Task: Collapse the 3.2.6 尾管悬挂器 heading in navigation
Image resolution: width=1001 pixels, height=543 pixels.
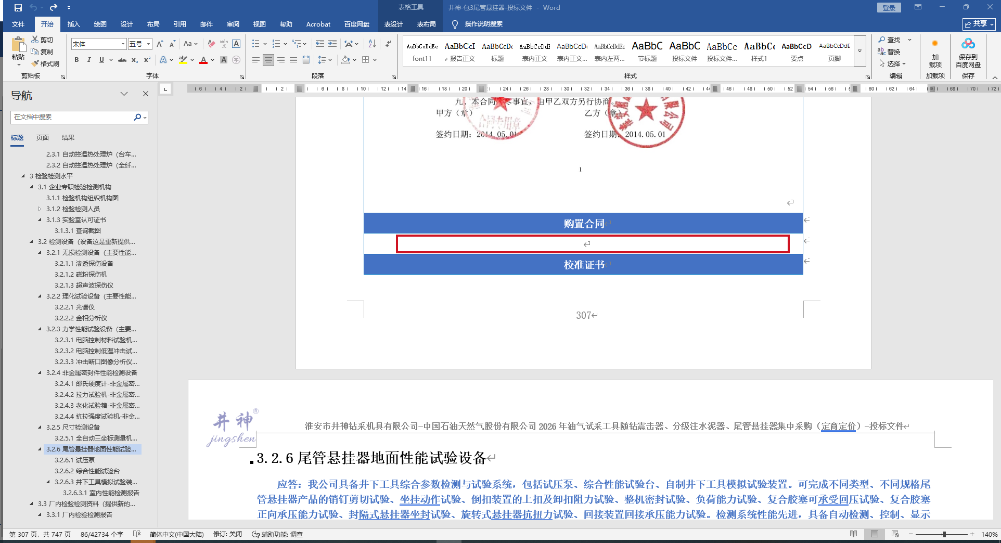Action: [x=40, y=449]
